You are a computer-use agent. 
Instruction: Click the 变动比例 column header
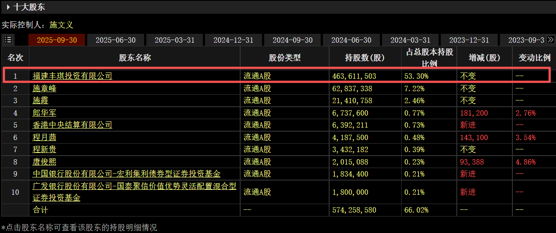point(534,57)
